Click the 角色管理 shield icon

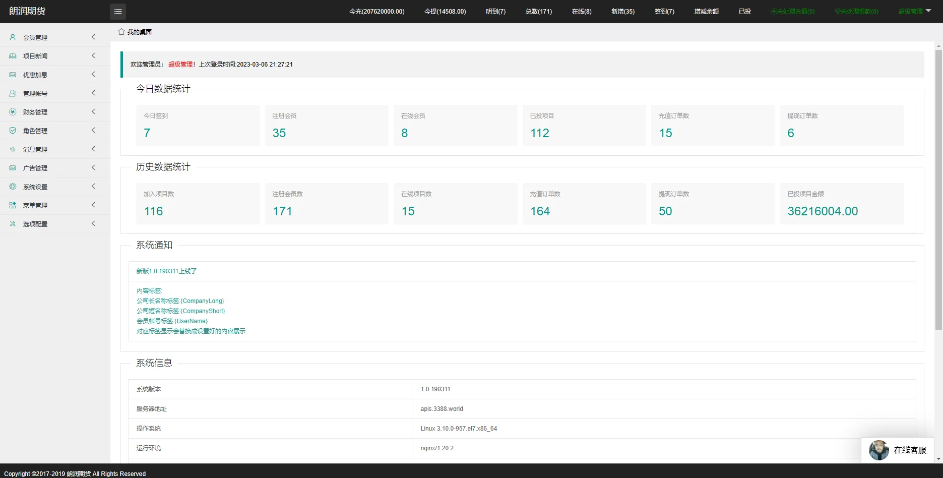(13, 131)
